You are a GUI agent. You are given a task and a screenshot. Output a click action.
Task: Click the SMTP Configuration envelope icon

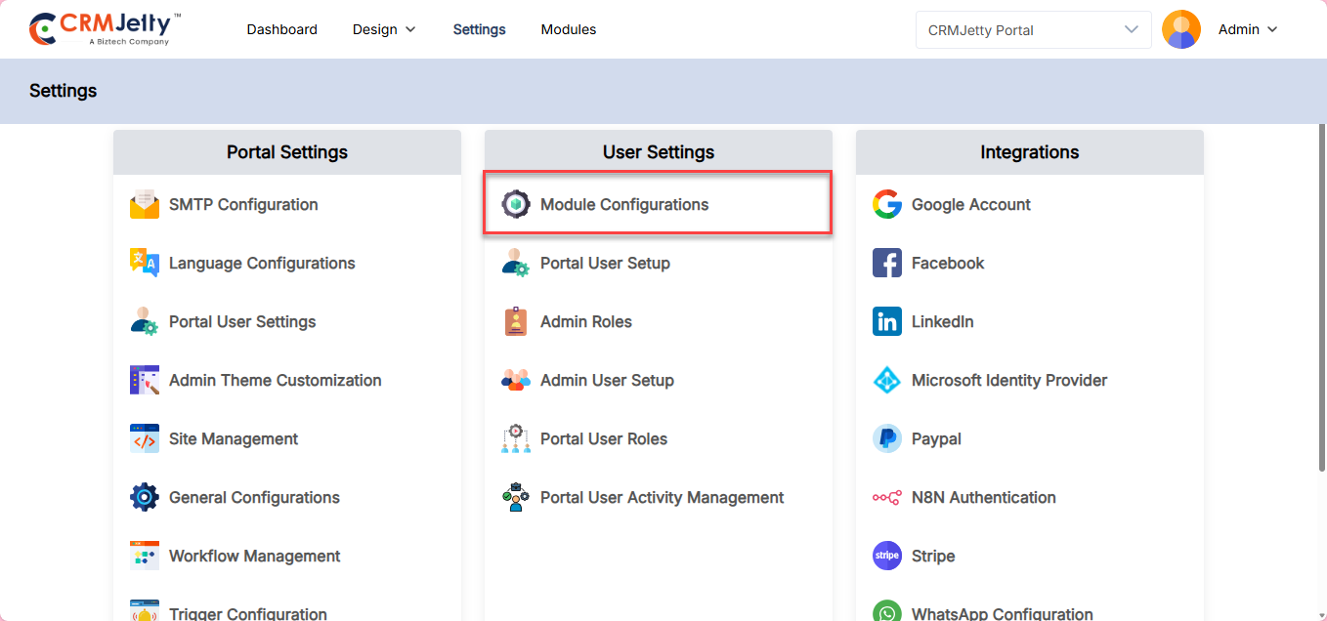(x=145, y=205)
